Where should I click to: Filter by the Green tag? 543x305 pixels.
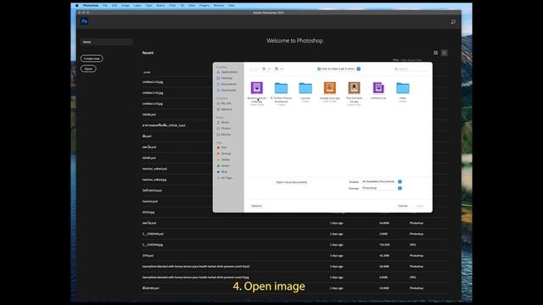tap(223, 166)
